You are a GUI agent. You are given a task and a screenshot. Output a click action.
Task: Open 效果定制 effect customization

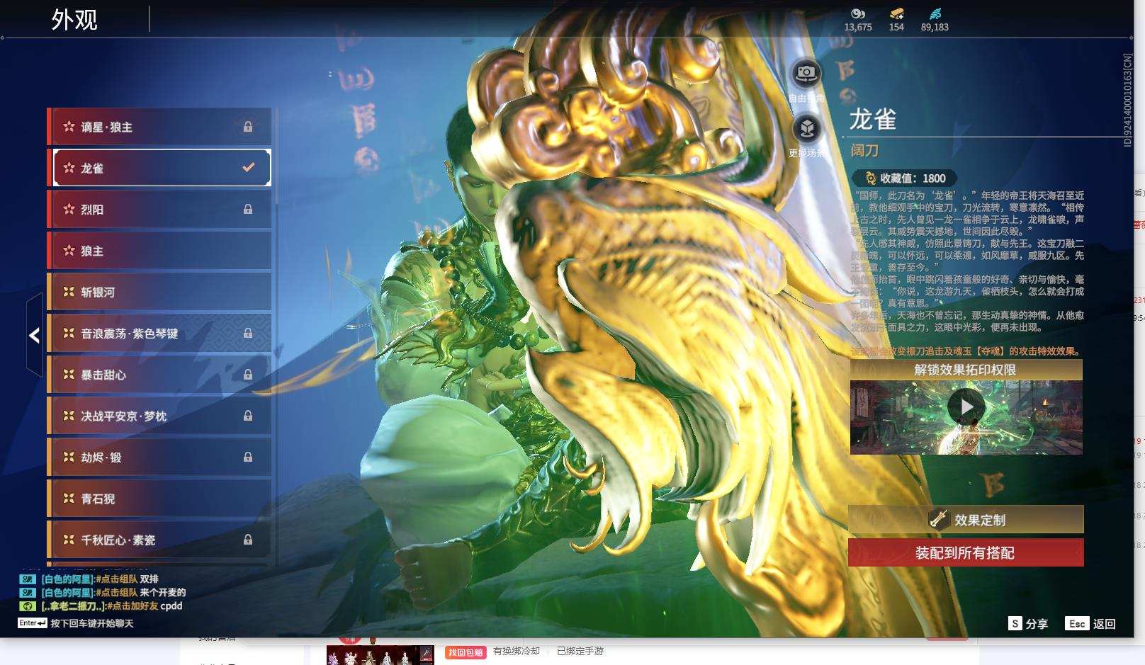(x=966, y=520)
